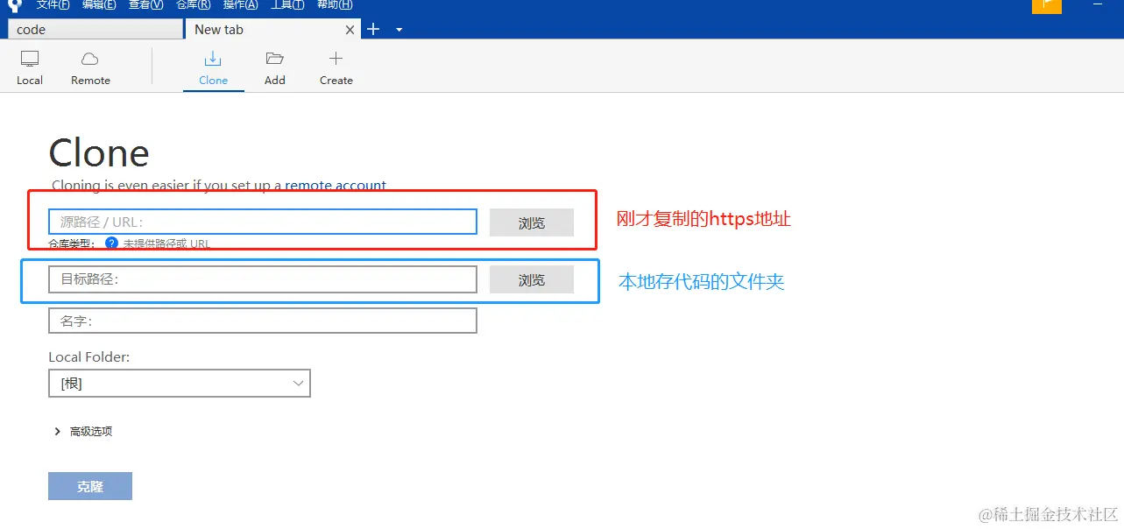Open the 工具(T) menu

click(x=287, y=4)
